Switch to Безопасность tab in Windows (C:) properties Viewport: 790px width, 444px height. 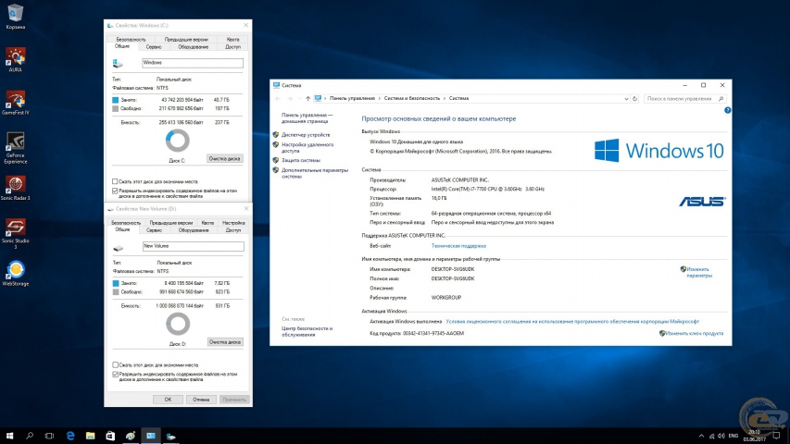[x=131, y=39]
